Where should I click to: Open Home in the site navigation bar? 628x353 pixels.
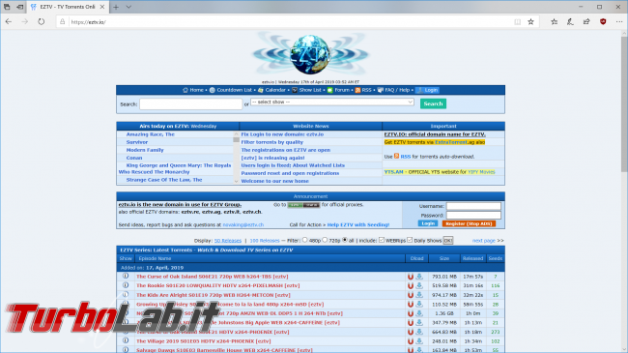pos(193,90)
